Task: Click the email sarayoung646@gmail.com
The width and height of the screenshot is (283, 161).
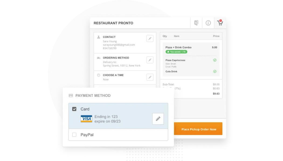Action: point(119,45)
